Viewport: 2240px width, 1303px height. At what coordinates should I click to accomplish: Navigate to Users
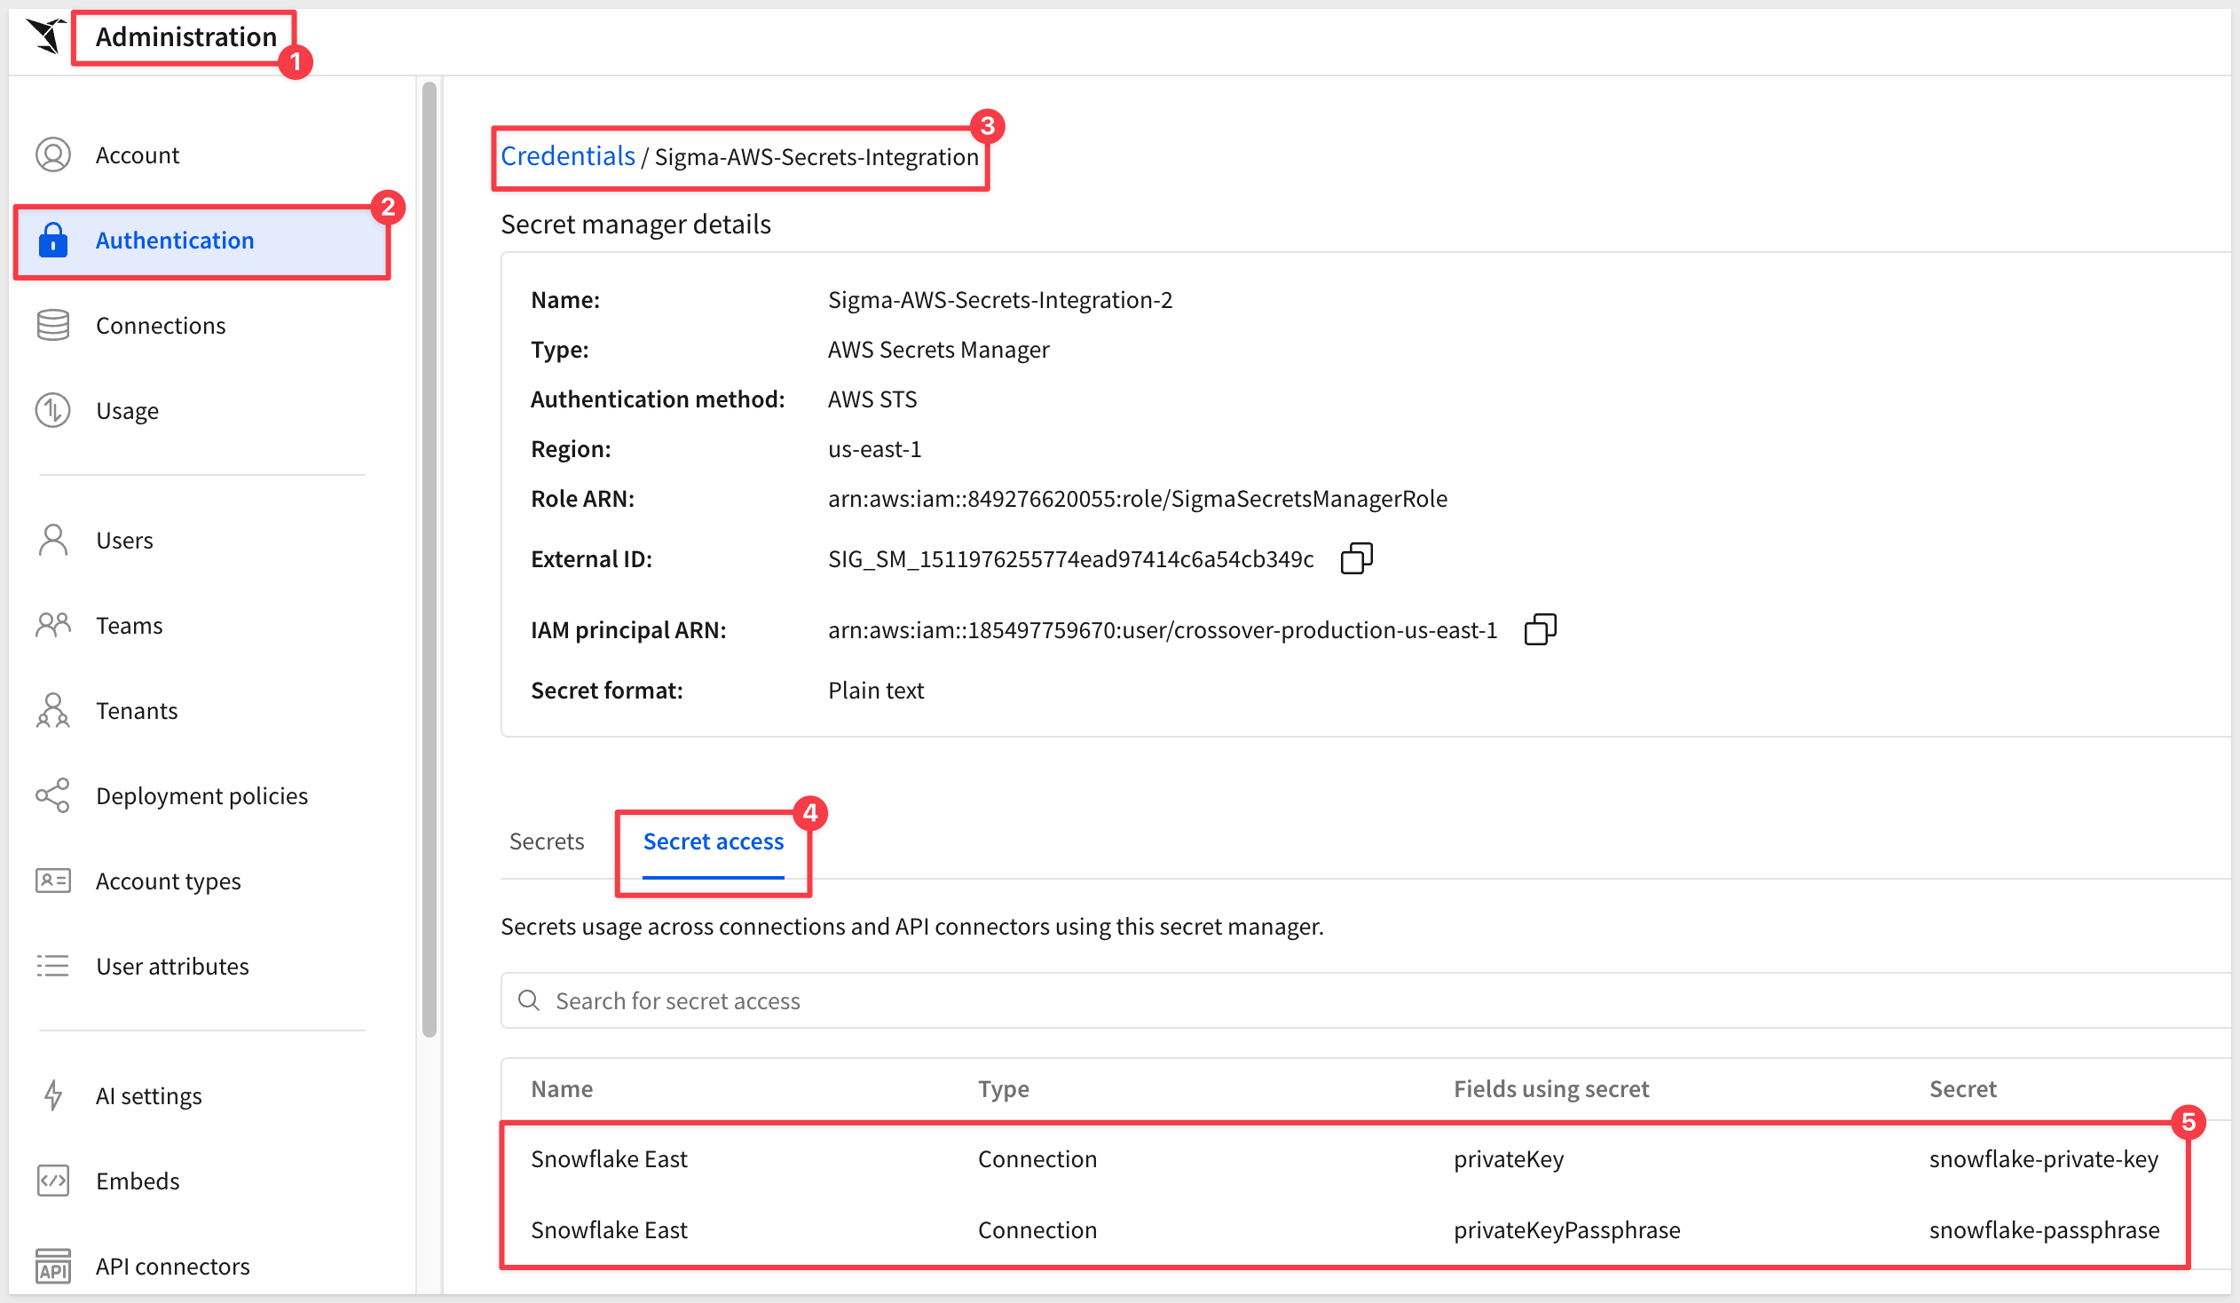(124, 540)
